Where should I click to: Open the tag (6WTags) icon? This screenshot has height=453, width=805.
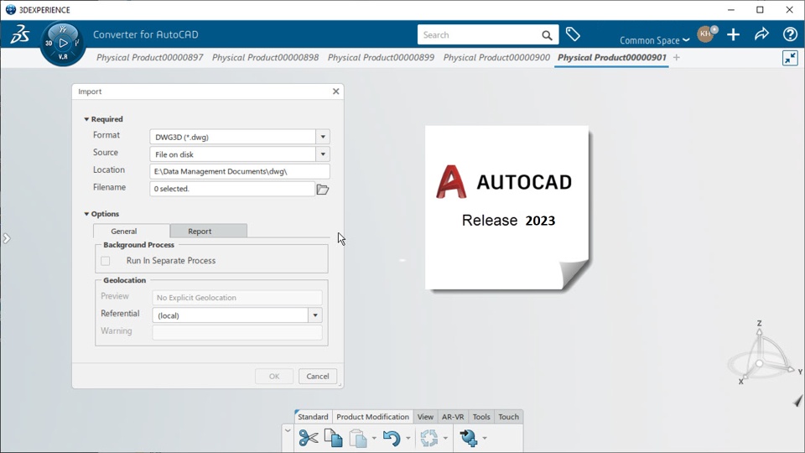tap(573, 34)
